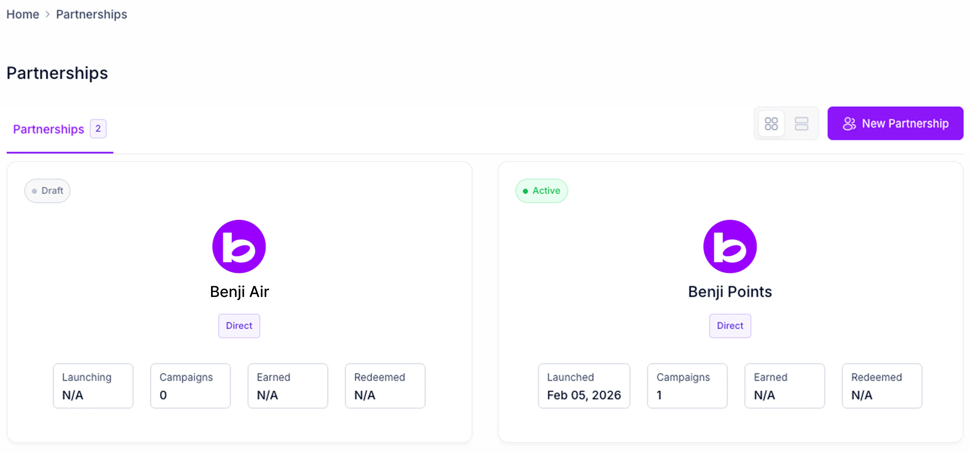Toggle grid view as active layout

coord(771,123)
